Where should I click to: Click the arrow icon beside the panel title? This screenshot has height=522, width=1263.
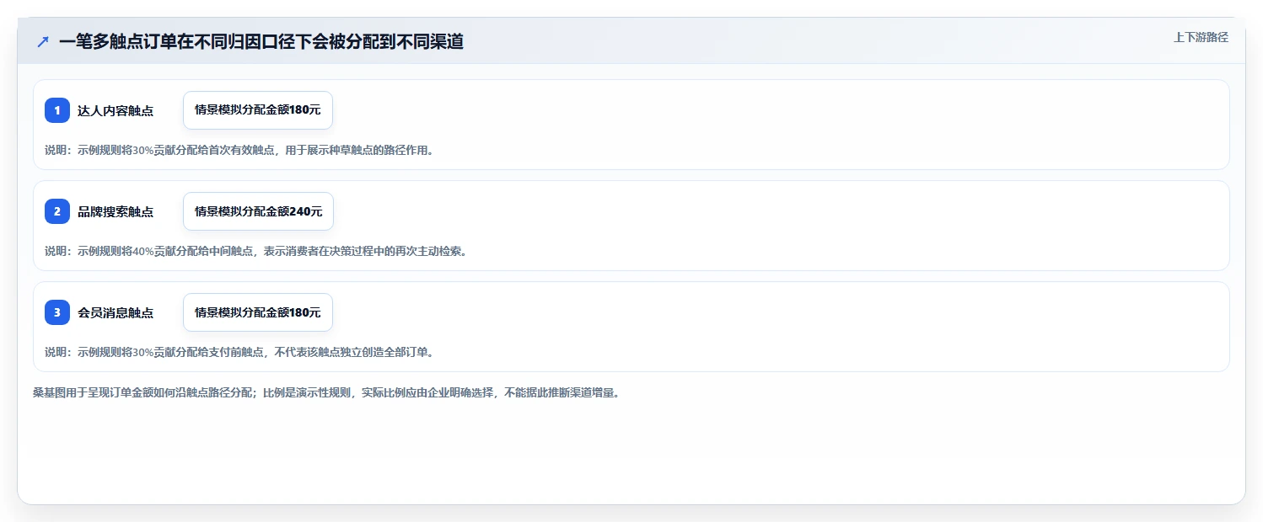tap(43, 41)
